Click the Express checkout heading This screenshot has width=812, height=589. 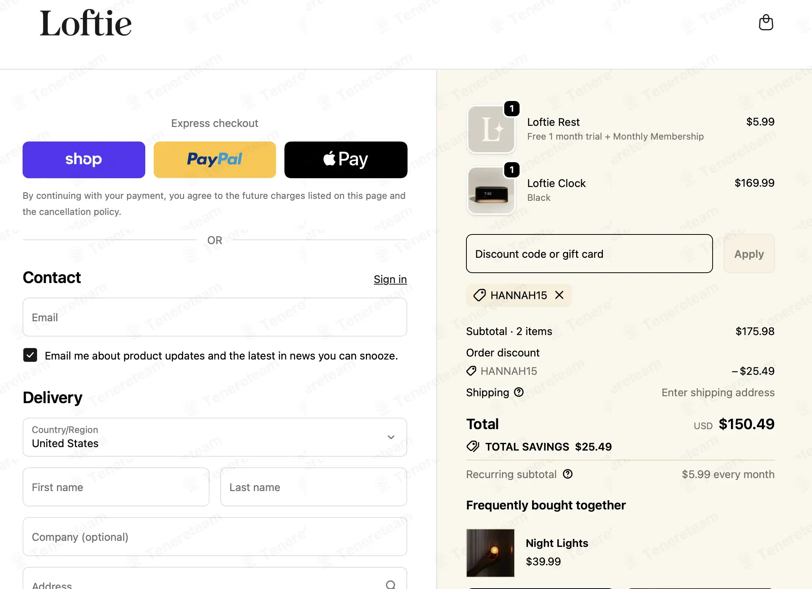pyautogui.click(x=215, y=123)
